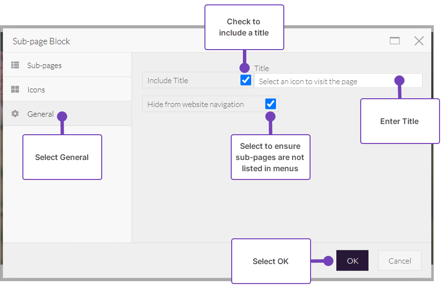The width and height of the screenshot is (441, 285).
Task: Open the Icons tab label
Action: click(x=36, y=89)
